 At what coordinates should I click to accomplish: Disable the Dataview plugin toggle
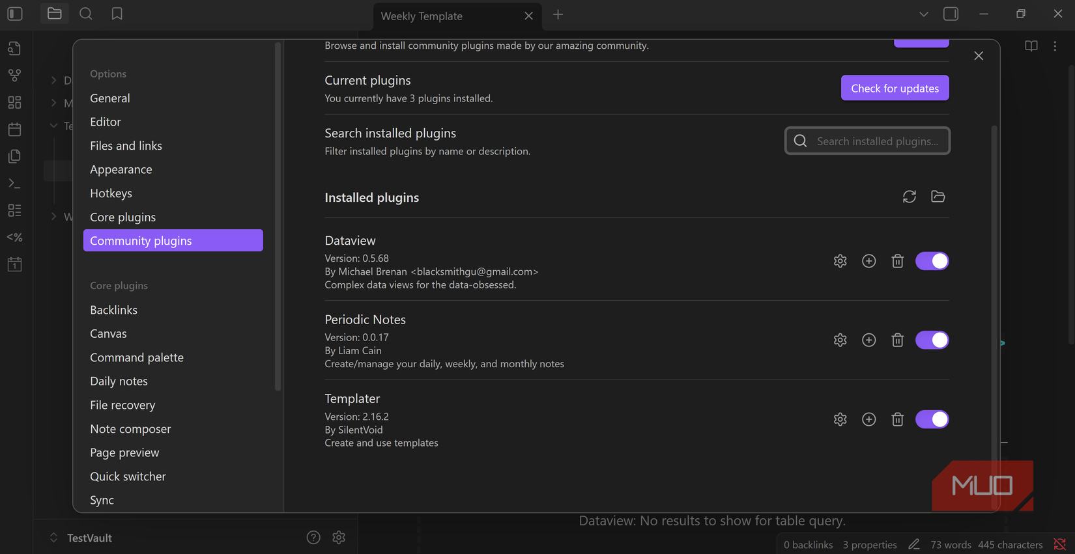pyautogui.click(x=932, y=261)
